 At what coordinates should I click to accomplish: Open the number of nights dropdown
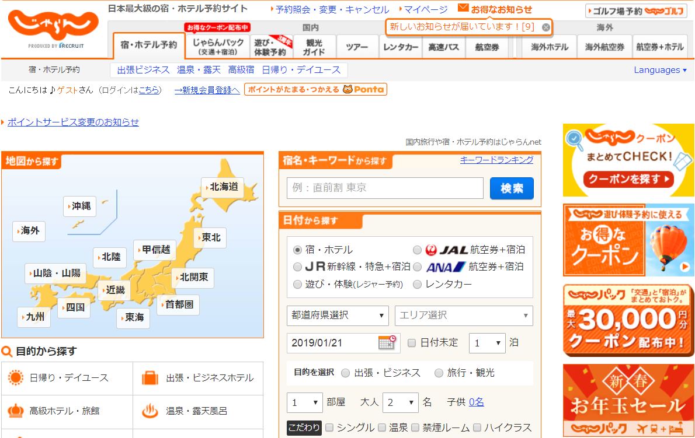487,343
